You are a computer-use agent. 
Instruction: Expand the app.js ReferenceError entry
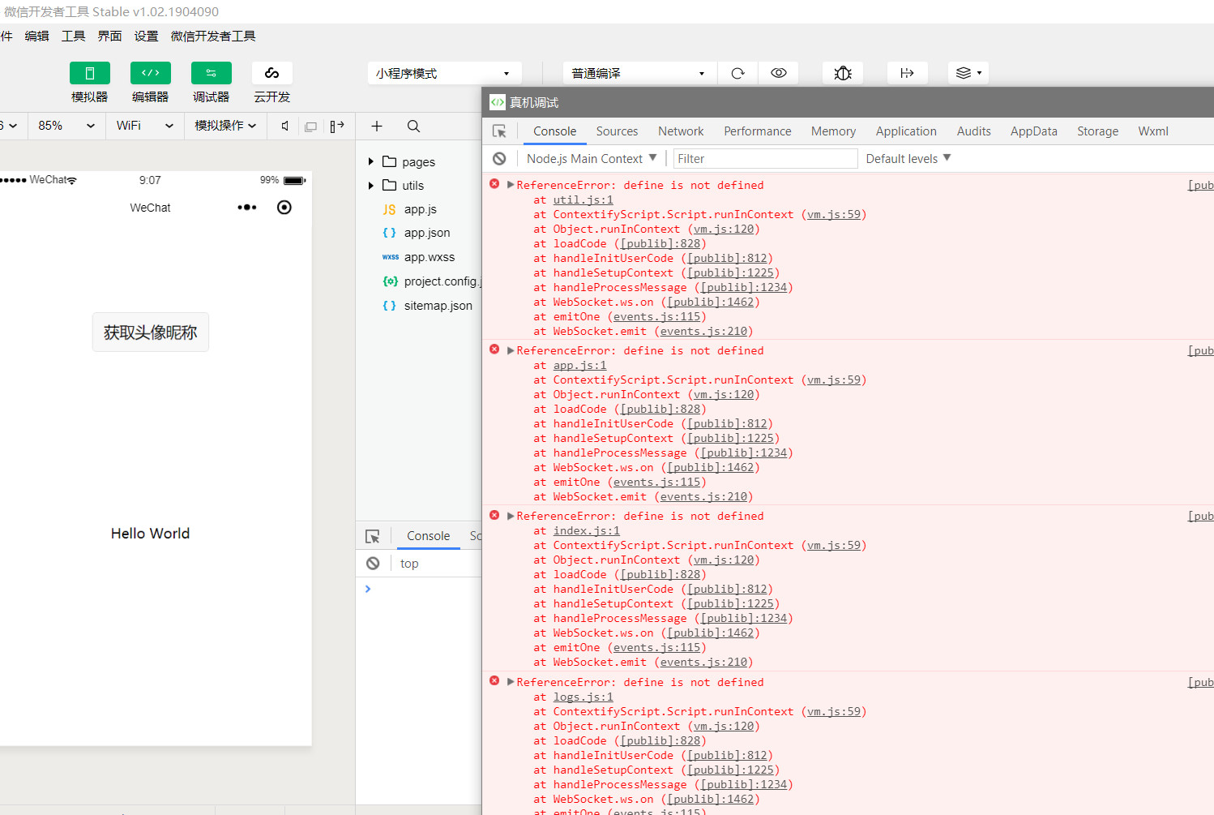point(511,350)
